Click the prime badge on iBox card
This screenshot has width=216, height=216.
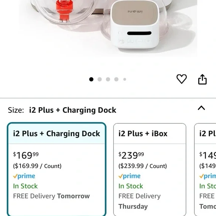click(x=130, y=176)
